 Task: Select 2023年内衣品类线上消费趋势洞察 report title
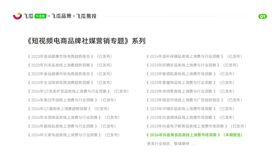[60, 65]
